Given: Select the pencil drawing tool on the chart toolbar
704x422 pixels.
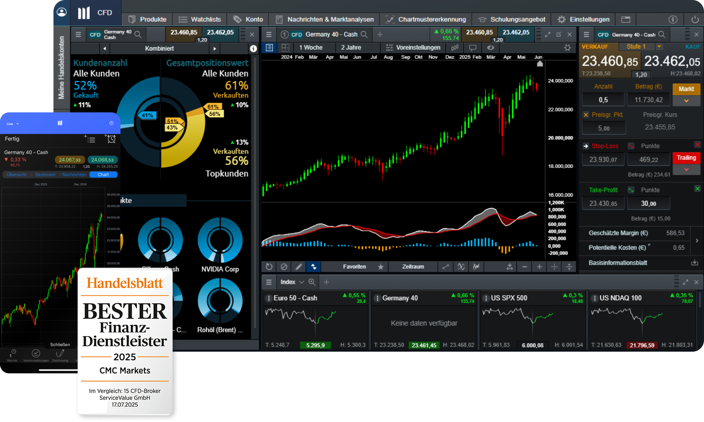Looking at the screenshot, I should tap(298, 267).
